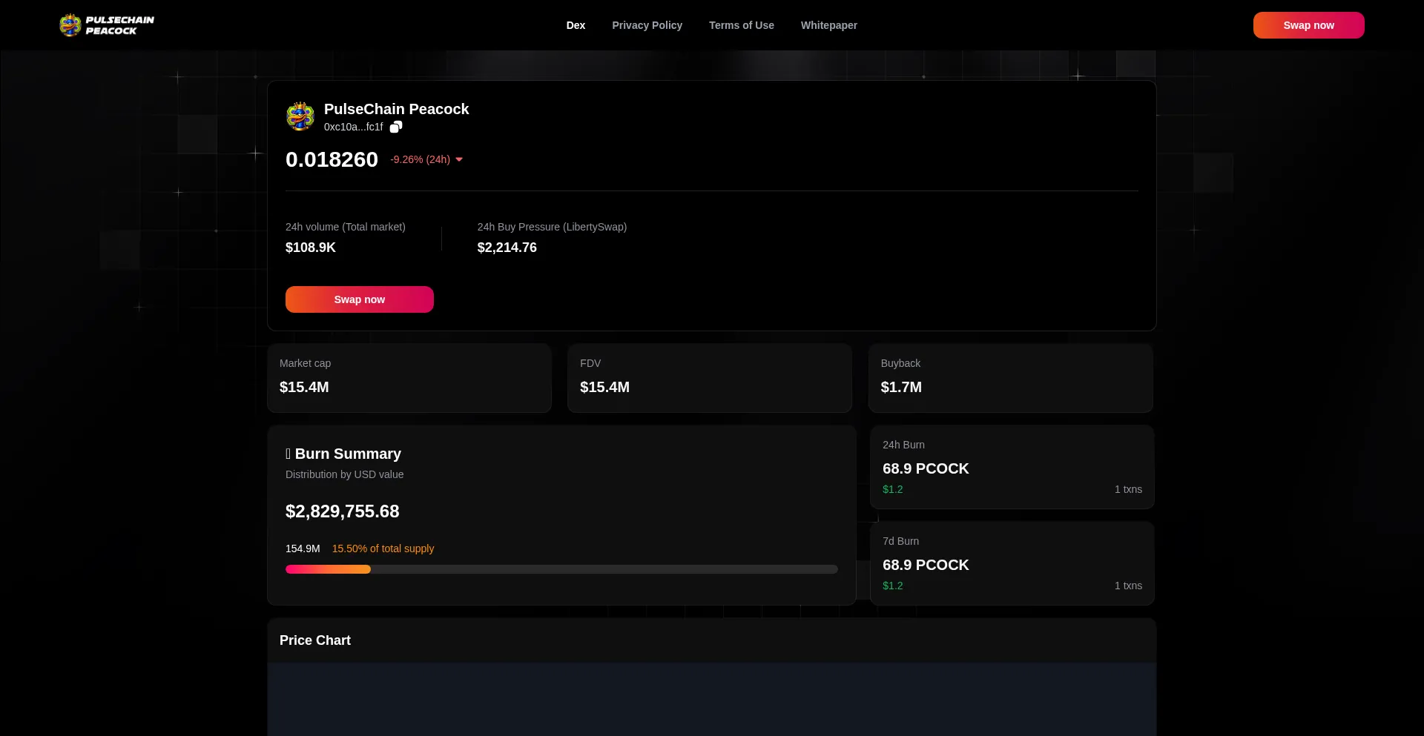
Task: Click the $2,214.76 buy pressure value
Action: [x=507, y=248]
